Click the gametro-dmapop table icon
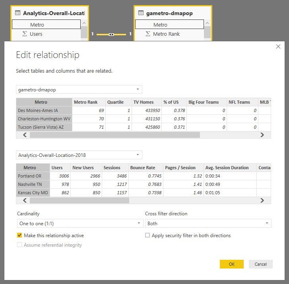The image size is (289, 284). coord(141,13)
